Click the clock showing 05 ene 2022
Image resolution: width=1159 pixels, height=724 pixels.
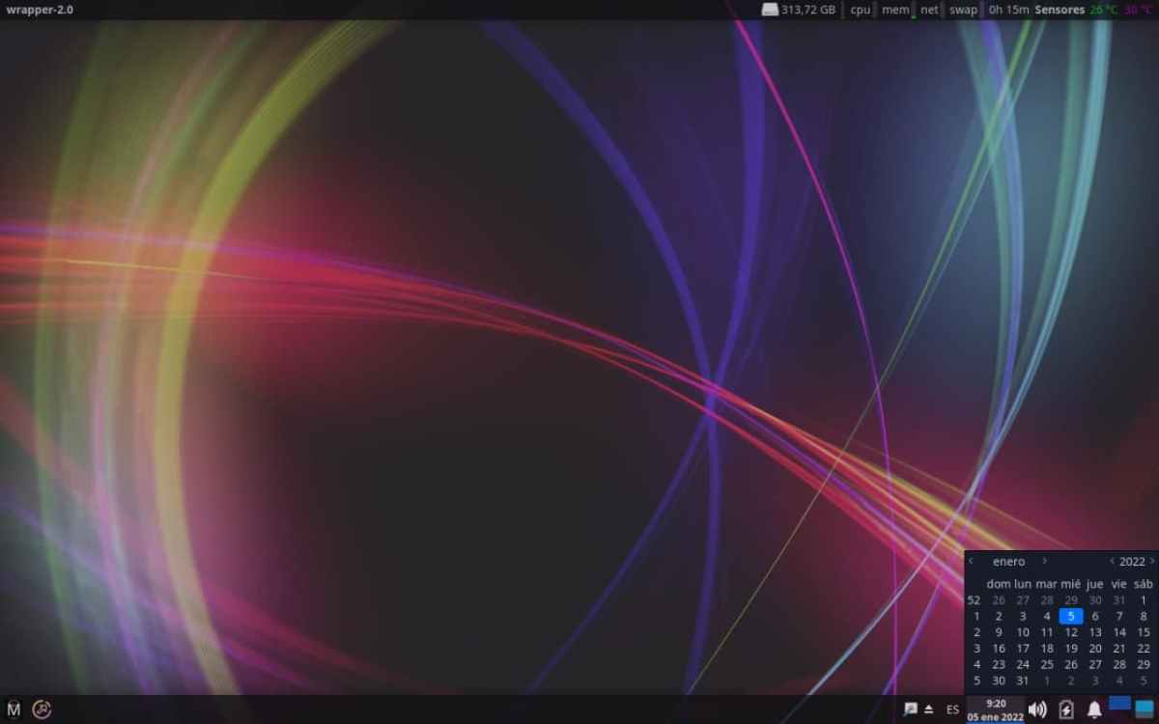click(996, 710)
